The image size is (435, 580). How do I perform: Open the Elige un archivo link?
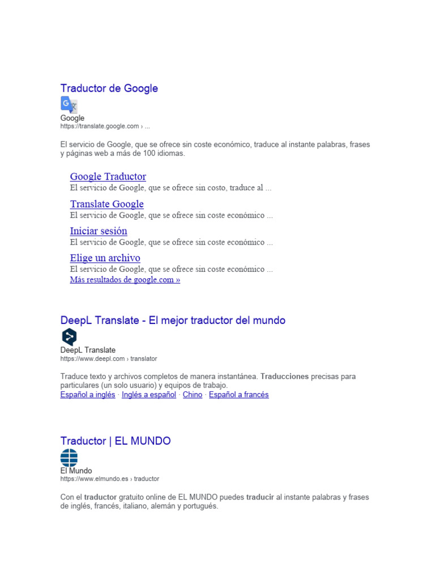pyautogui.click(x=105, y=258)
